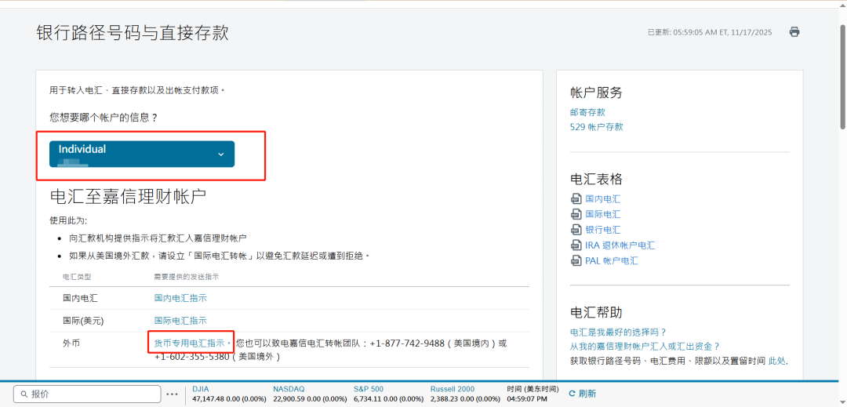
Task: Click the 银行路径号码与直接存款 page heading
Action: [x=133, y=32]
